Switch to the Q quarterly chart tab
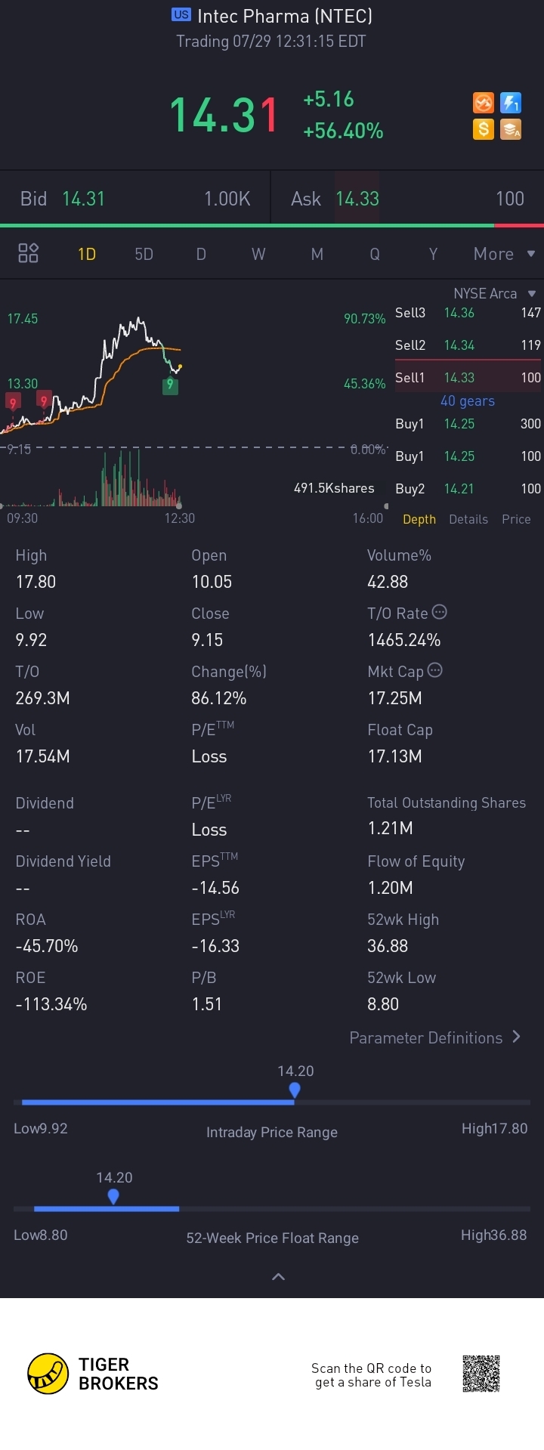This screenshot has height=1450, width=544. [375, 254]
